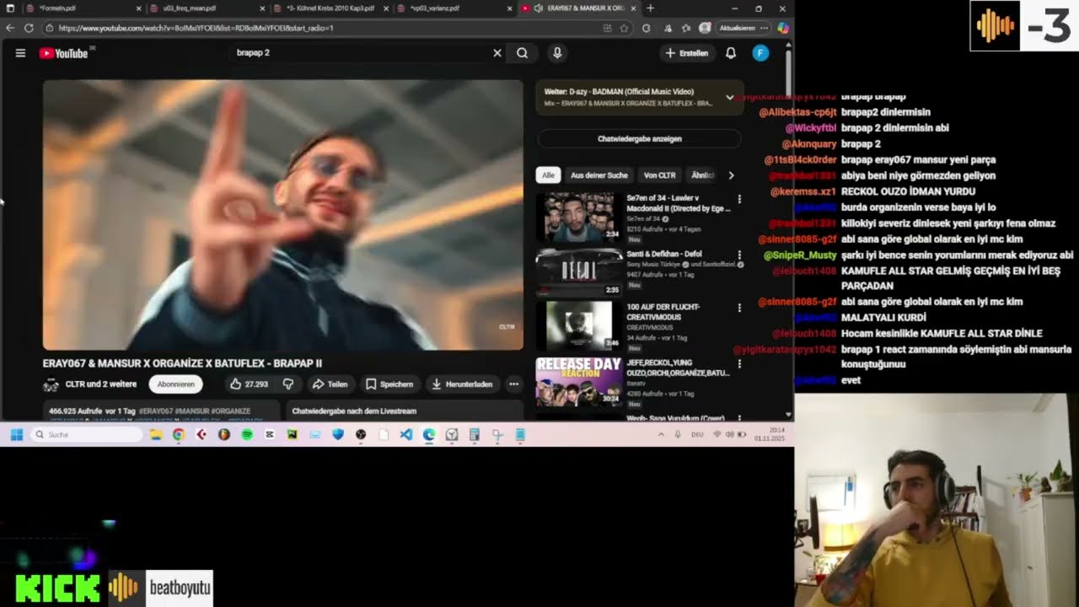
Task: Open '100 AUF DER FLUCHT- CREATIVMODUS' title
Action: click(x=663, y=312)
